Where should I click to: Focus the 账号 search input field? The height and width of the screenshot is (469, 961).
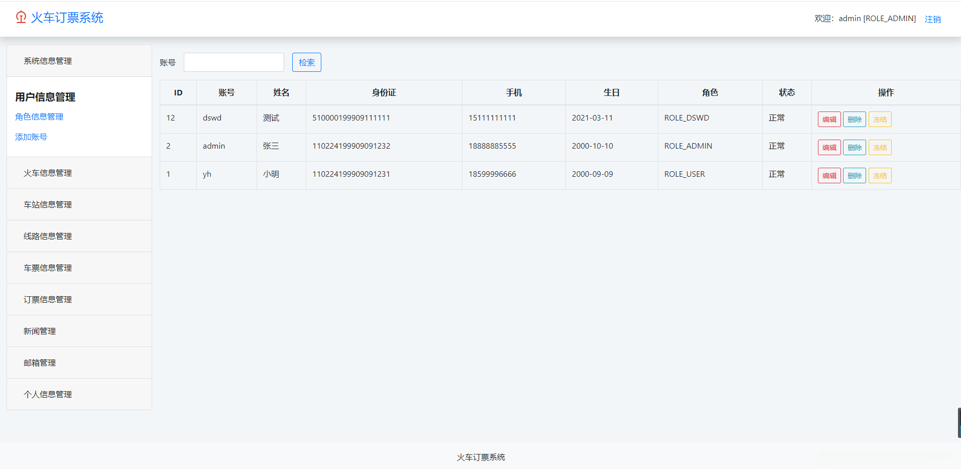click(x=234, y=62)
